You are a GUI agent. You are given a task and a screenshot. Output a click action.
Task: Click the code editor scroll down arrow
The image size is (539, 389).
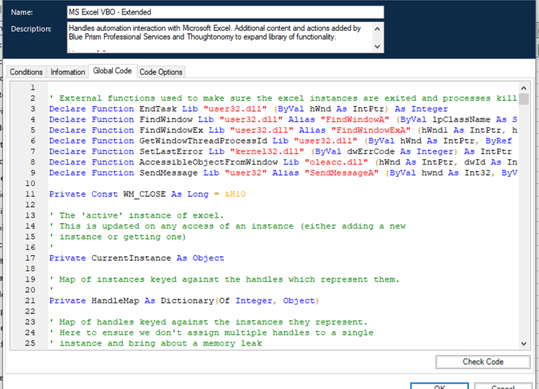point(524,344)
